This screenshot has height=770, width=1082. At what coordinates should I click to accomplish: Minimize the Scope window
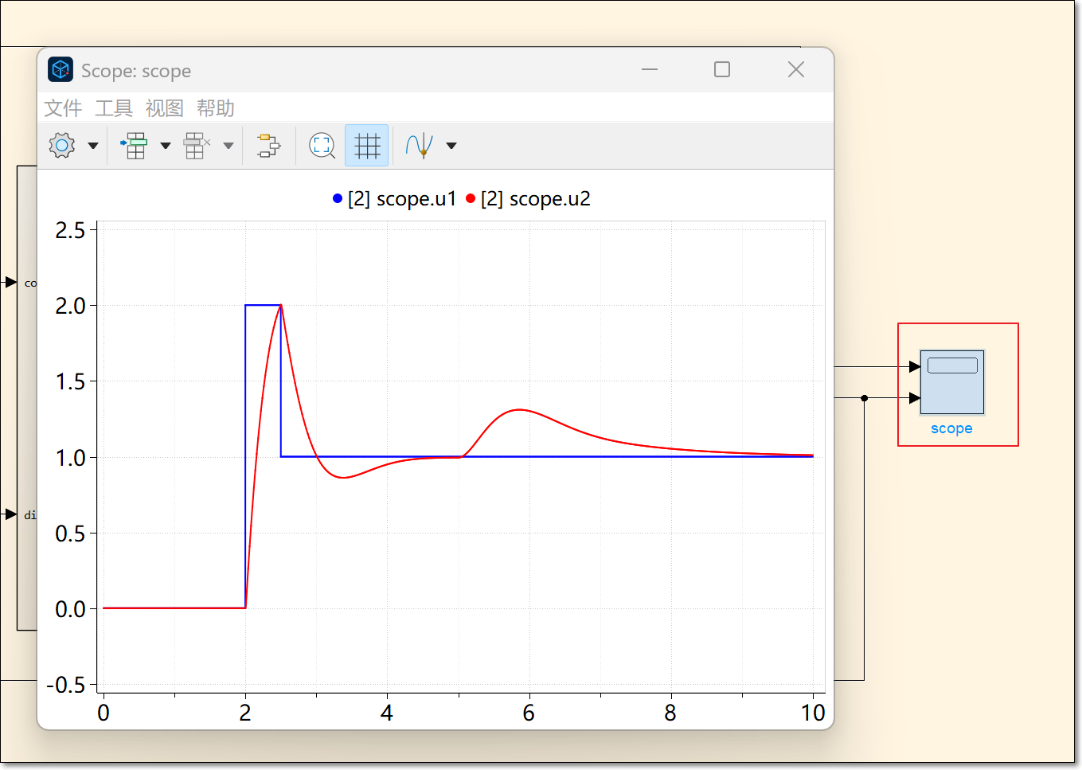(x=650, y=69)
